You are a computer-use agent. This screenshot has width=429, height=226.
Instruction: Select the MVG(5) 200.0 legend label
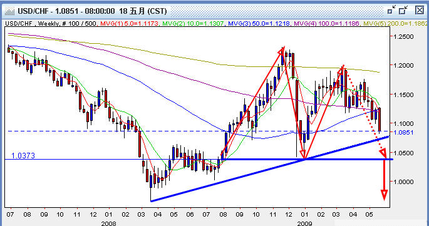coord(396,24)
